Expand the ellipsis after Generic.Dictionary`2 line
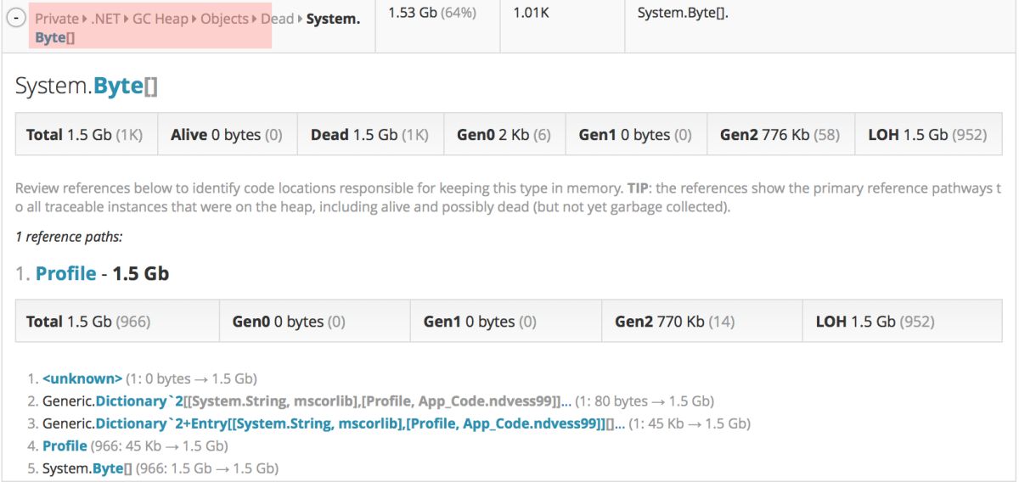The height and width of the screenshot is (482, 1019). [x=566, y=401]
